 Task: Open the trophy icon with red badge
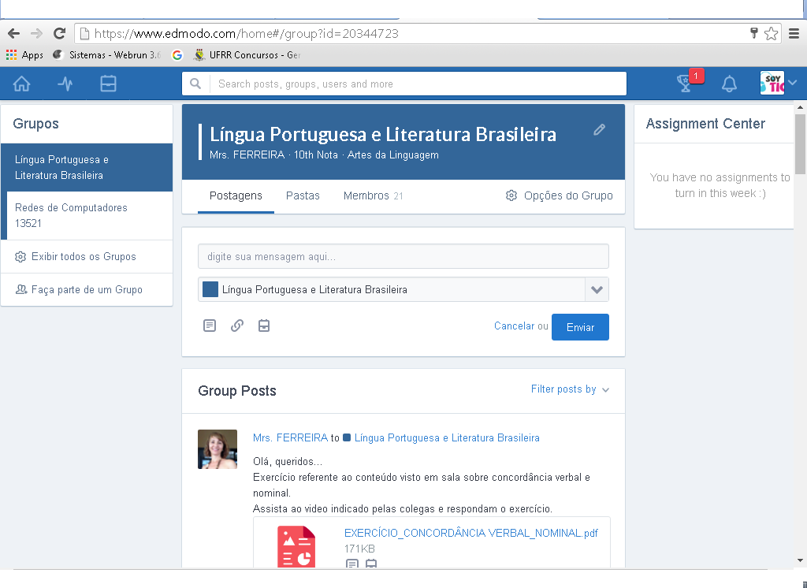click(x=686, y=84)
